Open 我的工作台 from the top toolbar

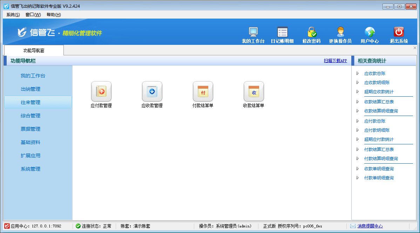pyautogui.click(x=252, y=34)
